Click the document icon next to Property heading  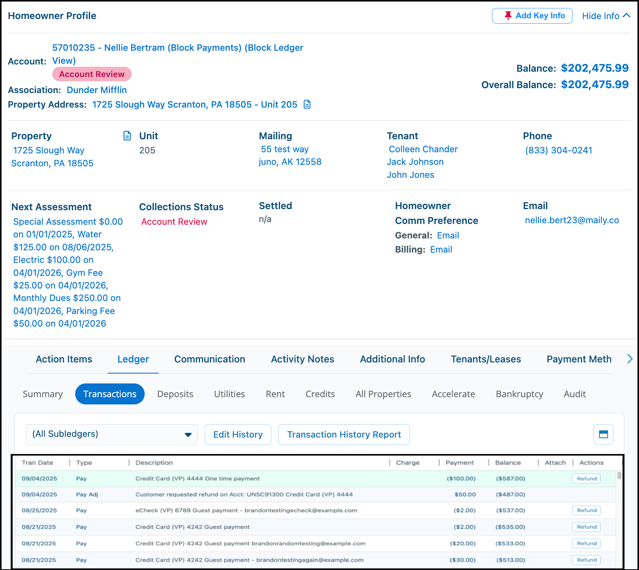click(x=127, y=136)
